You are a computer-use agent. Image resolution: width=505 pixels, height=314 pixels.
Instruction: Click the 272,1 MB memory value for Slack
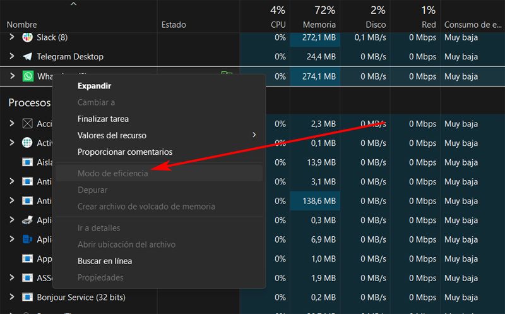coord(319,37)
